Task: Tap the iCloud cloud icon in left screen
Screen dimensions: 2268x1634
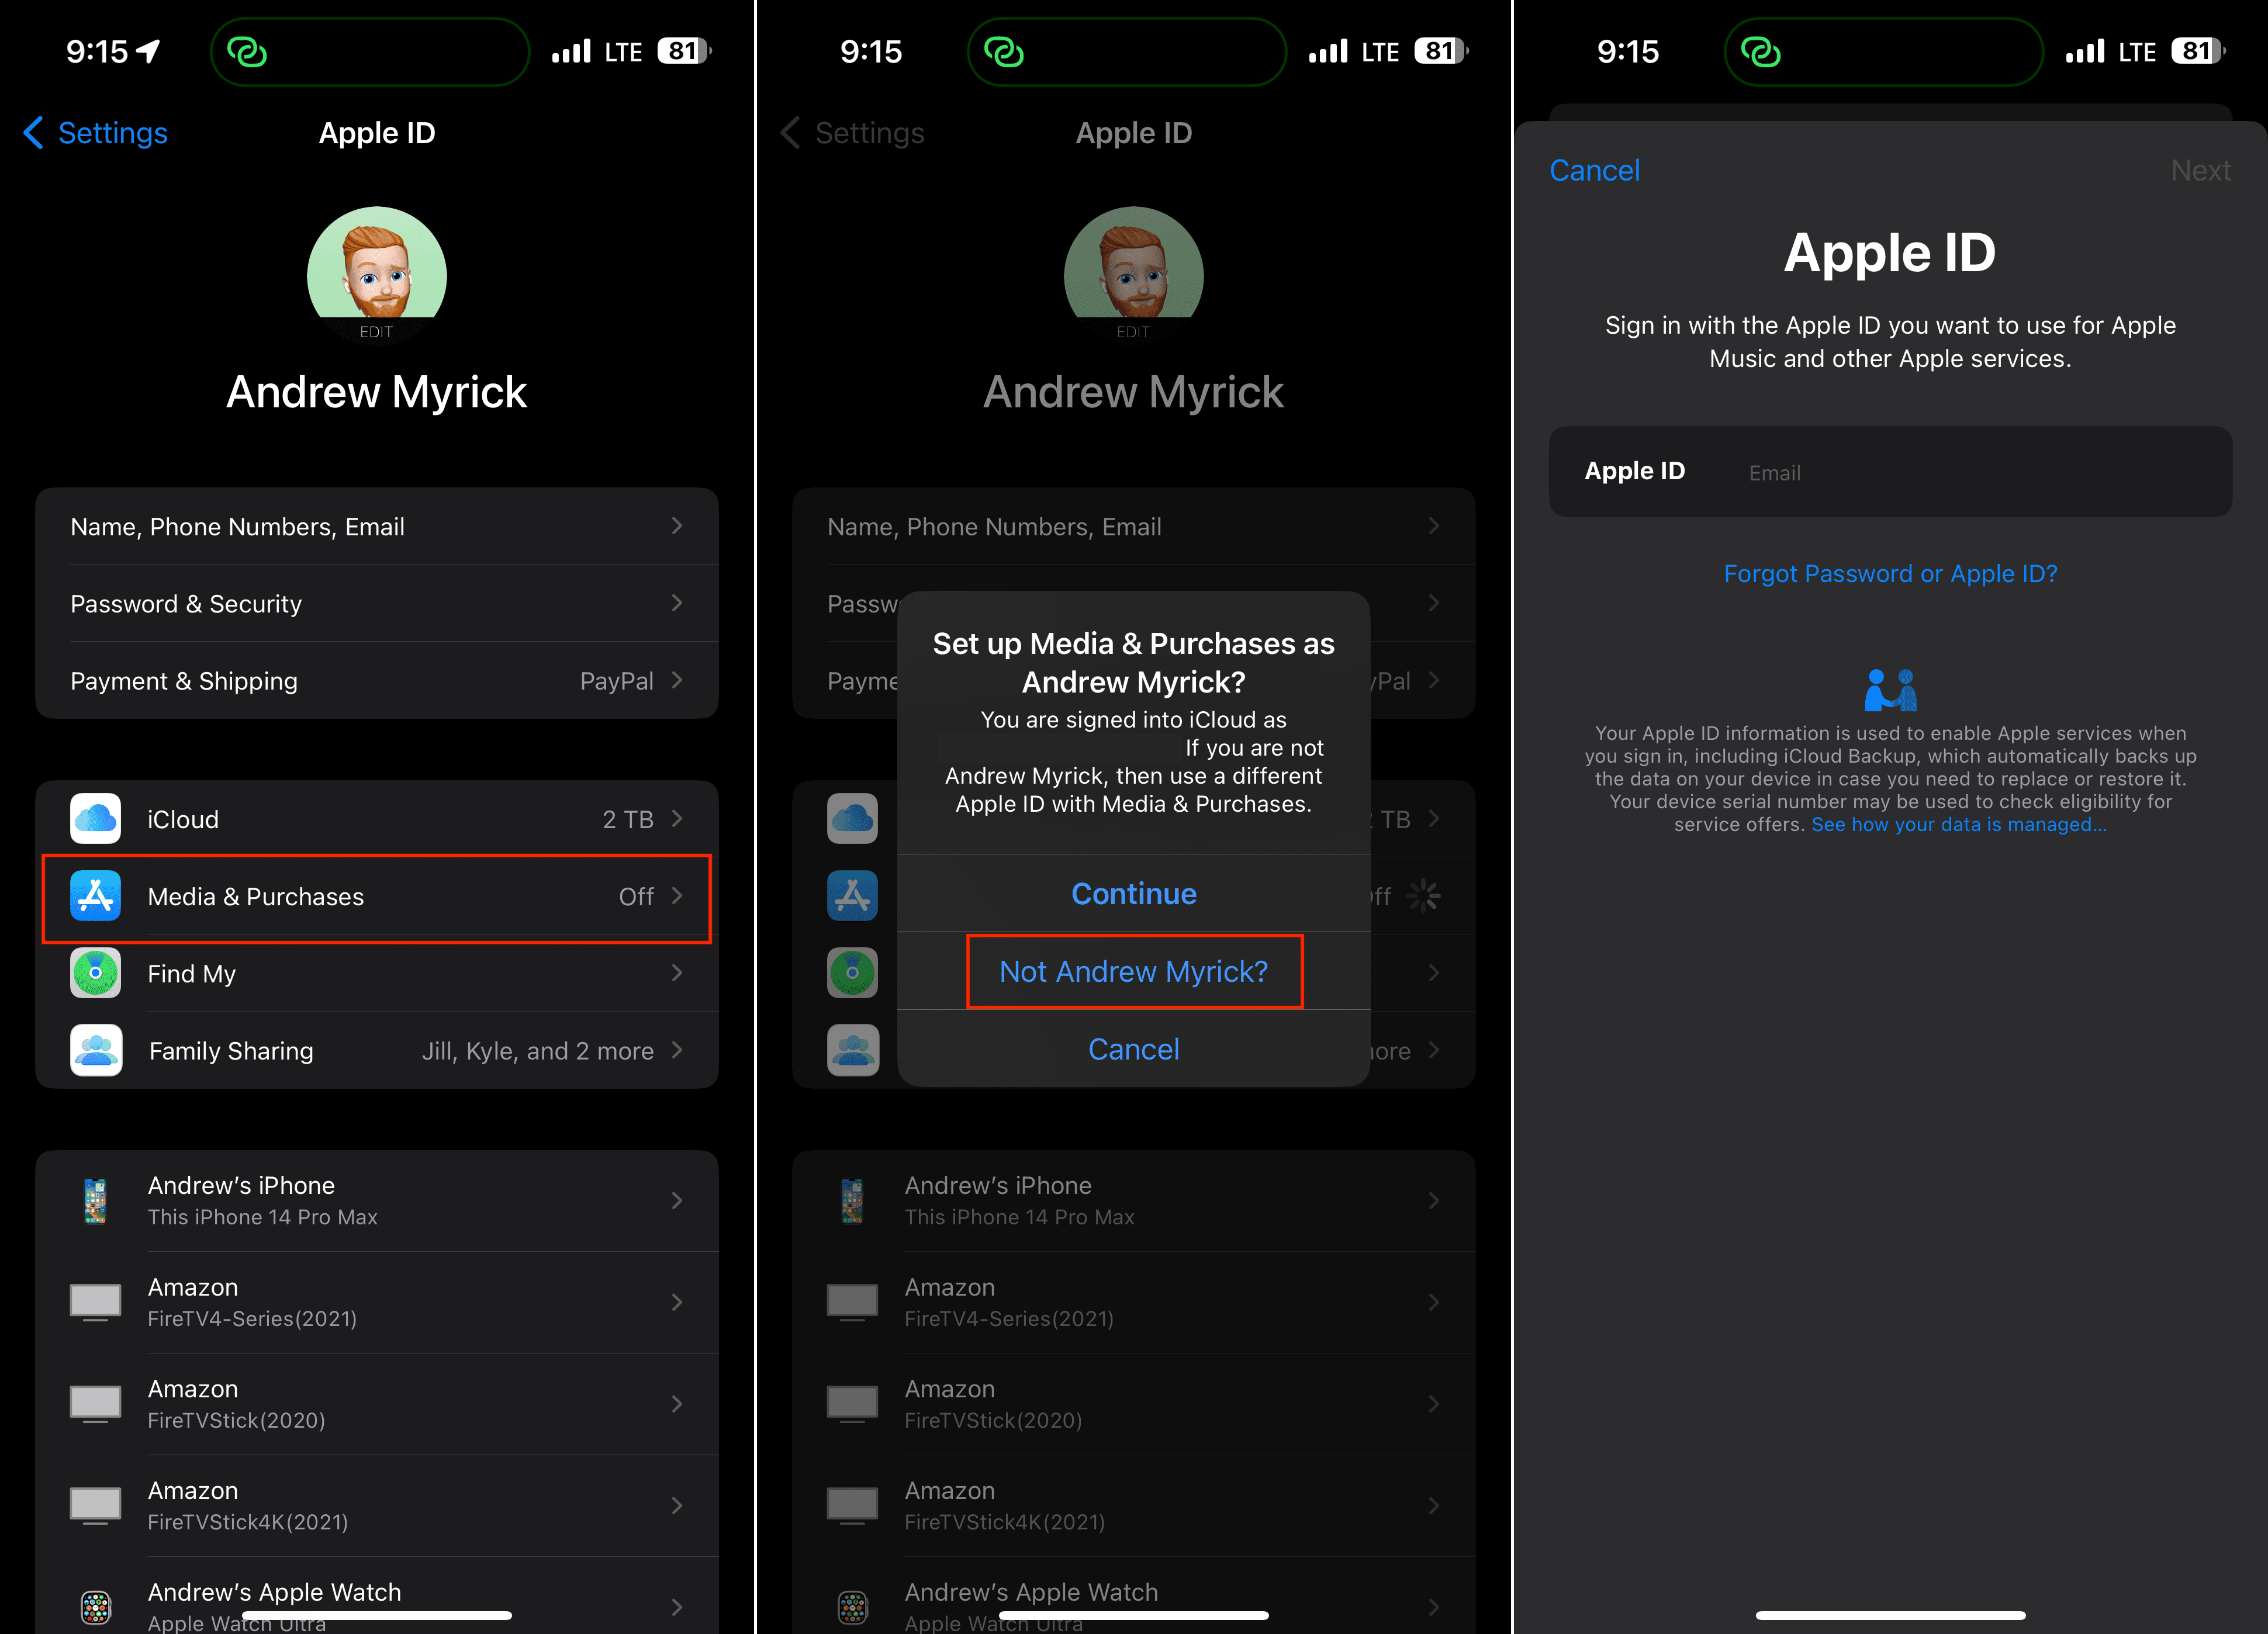Action: point(96,819)
